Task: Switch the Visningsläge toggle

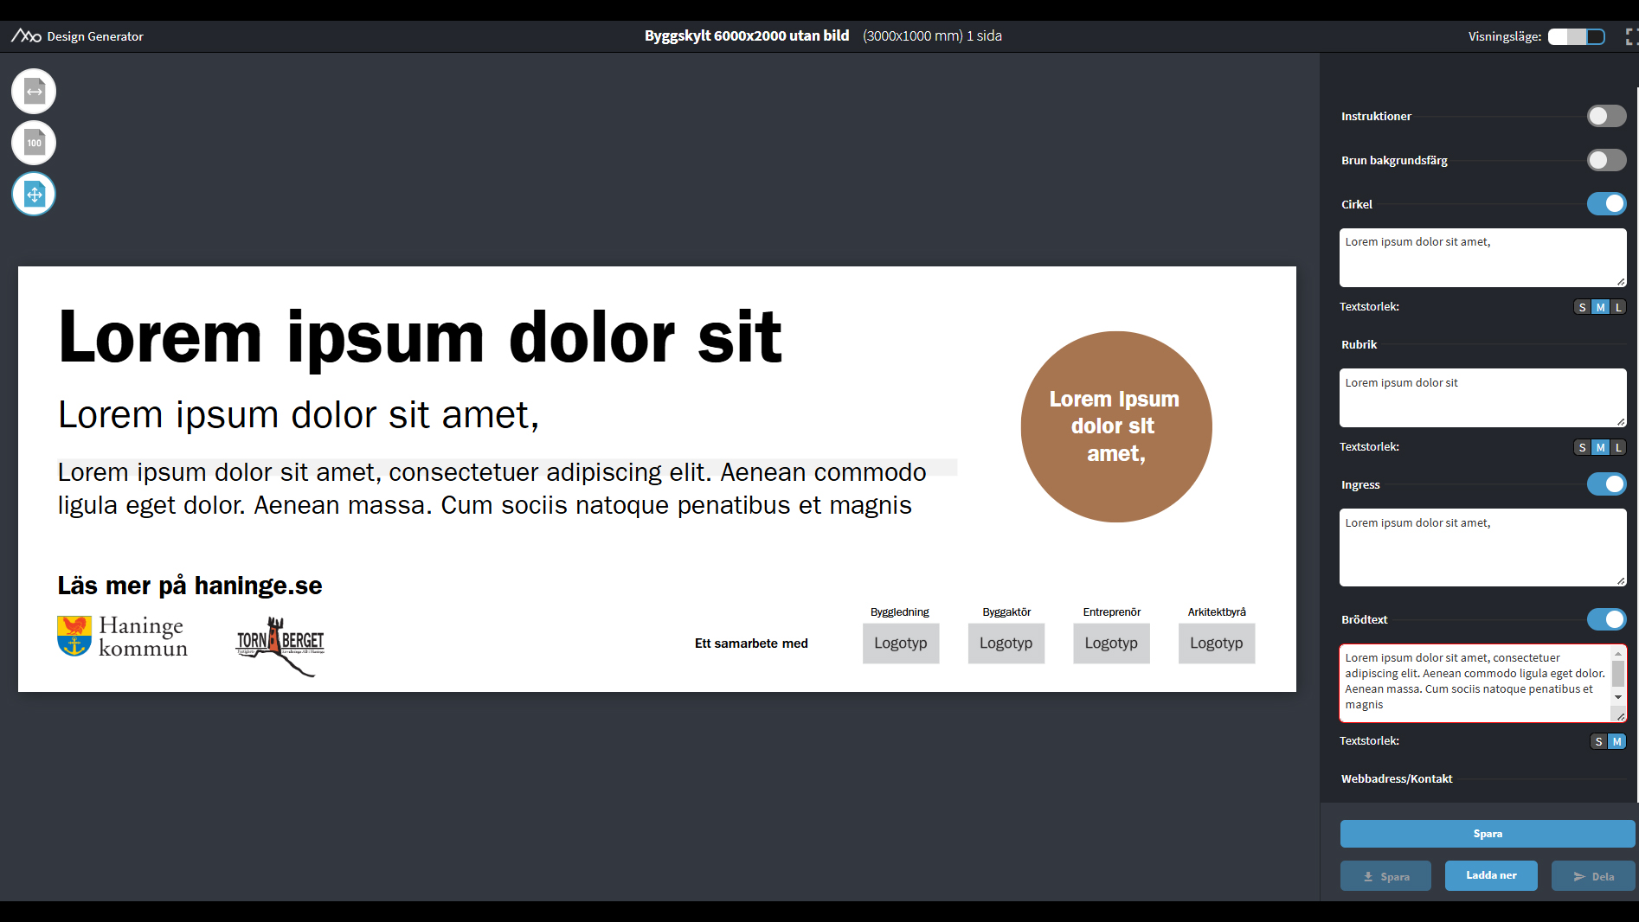Action: coord(1576,36)
